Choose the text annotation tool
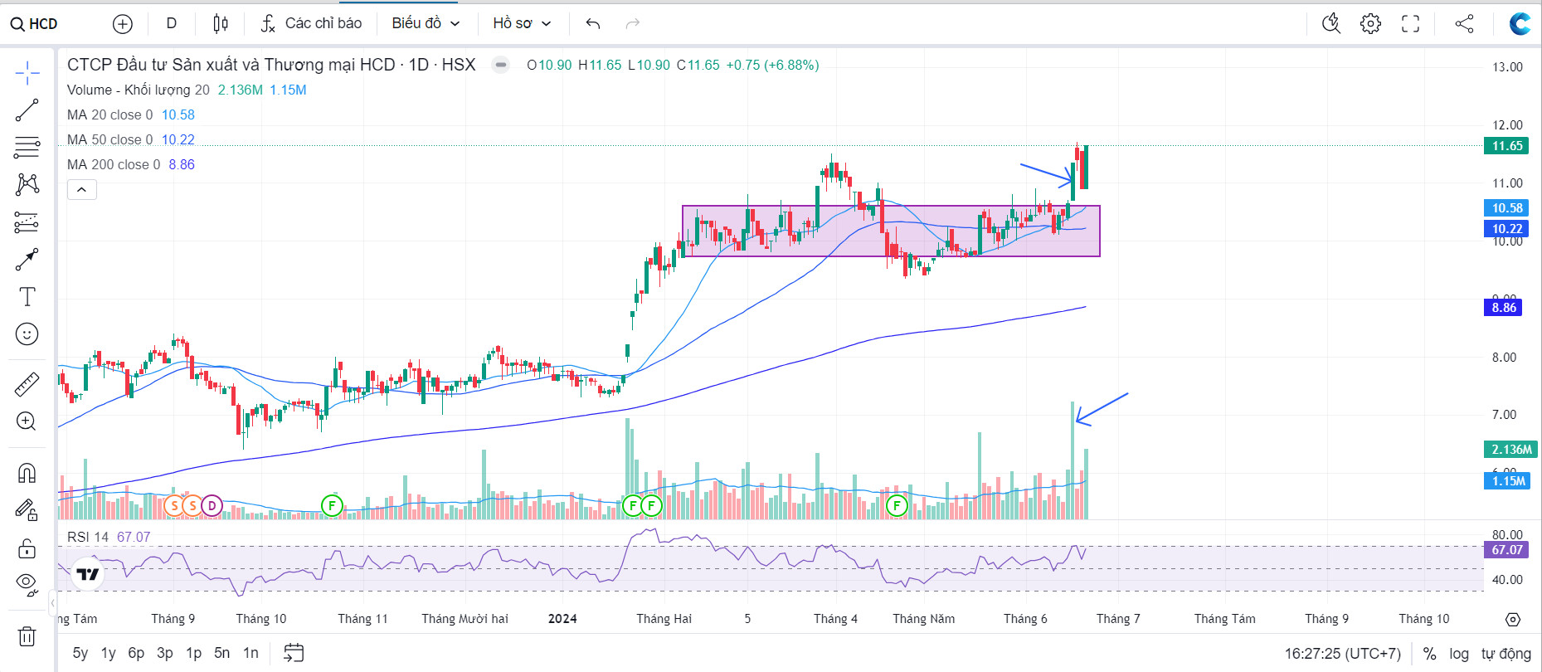This screenshot has width=1542, height=672. click(x=27, y=297)
